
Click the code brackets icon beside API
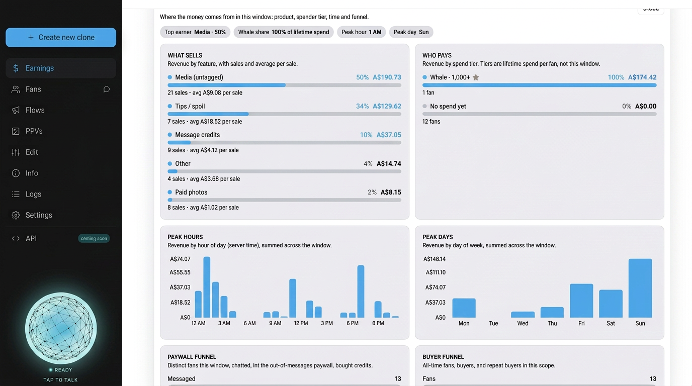click(16, 239)
